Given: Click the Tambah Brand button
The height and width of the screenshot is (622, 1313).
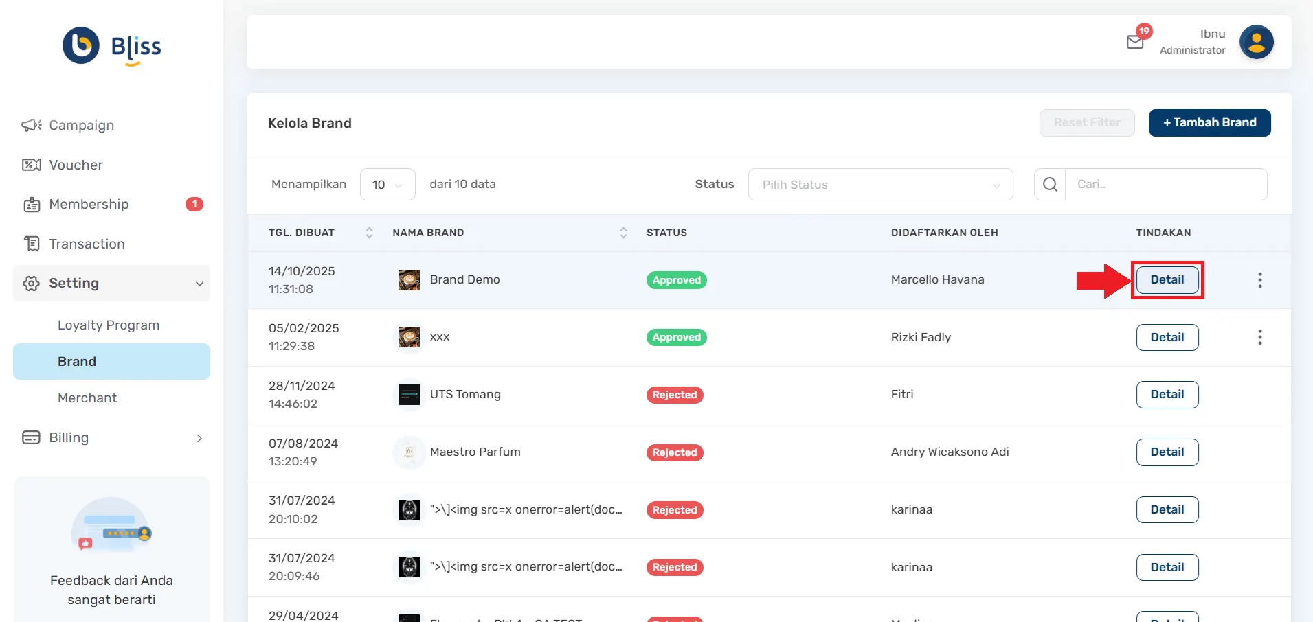Looking at the screenshot, I should click(1209, 123).
